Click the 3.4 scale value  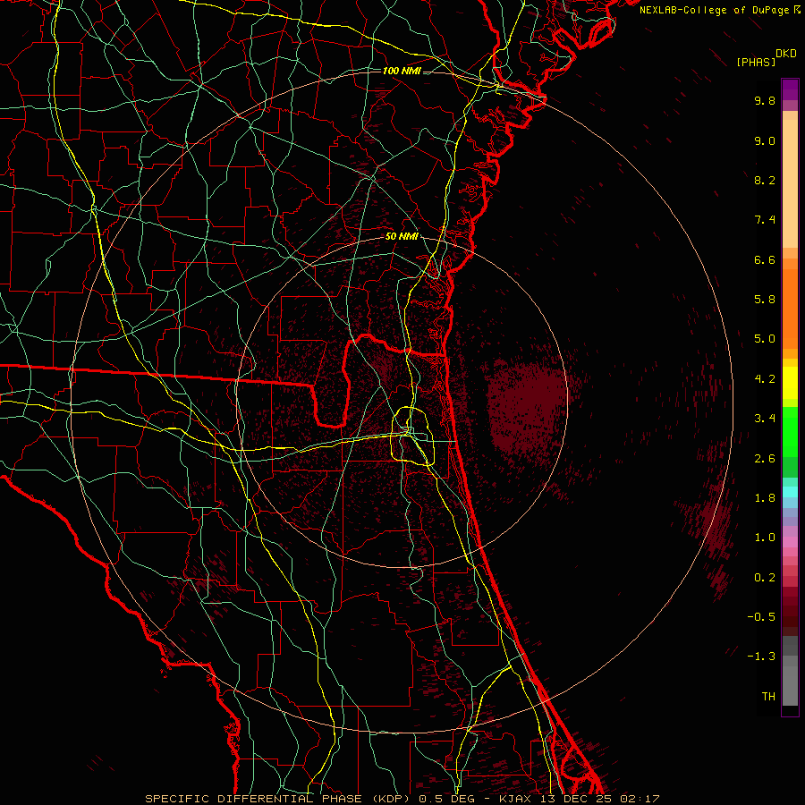click(765, 419)
